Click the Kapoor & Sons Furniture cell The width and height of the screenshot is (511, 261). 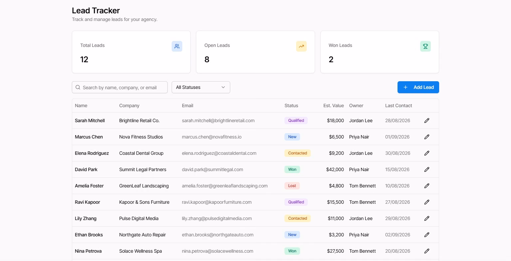tap(144, 202)
